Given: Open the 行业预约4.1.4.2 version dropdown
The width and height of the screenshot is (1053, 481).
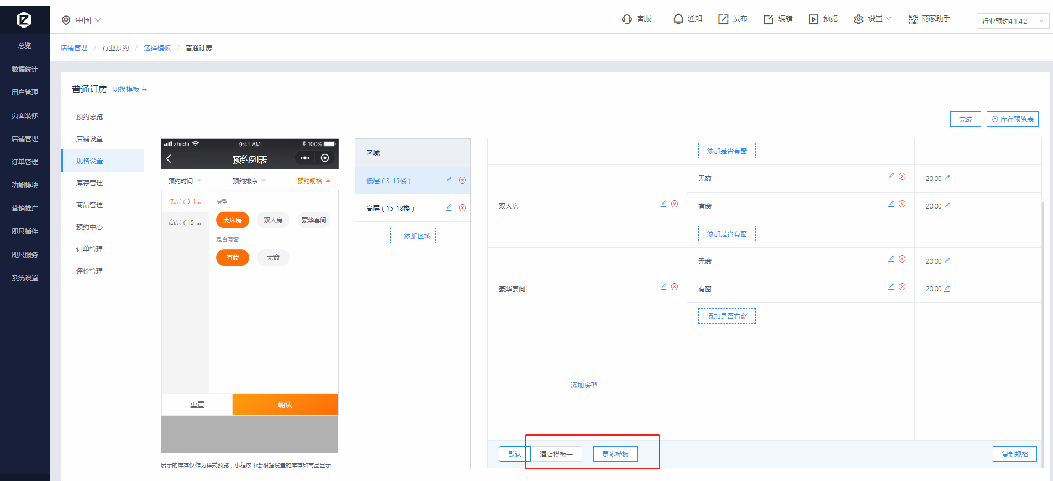Looking at the screenshot, I should click(x=1013, y=21).
